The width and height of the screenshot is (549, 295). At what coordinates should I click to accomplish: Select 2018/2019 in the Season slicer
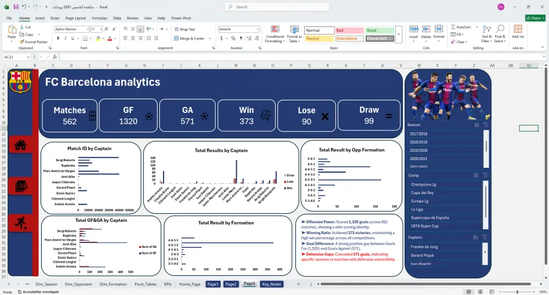(445, 142)
